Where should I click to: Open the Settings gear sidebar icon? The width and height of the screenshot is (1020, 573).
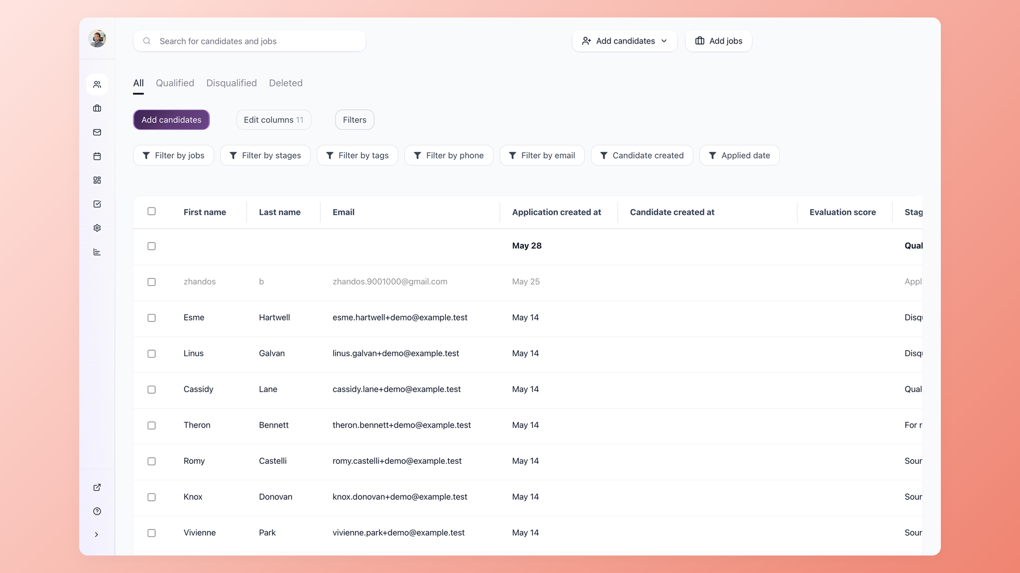tap(97, 228)
